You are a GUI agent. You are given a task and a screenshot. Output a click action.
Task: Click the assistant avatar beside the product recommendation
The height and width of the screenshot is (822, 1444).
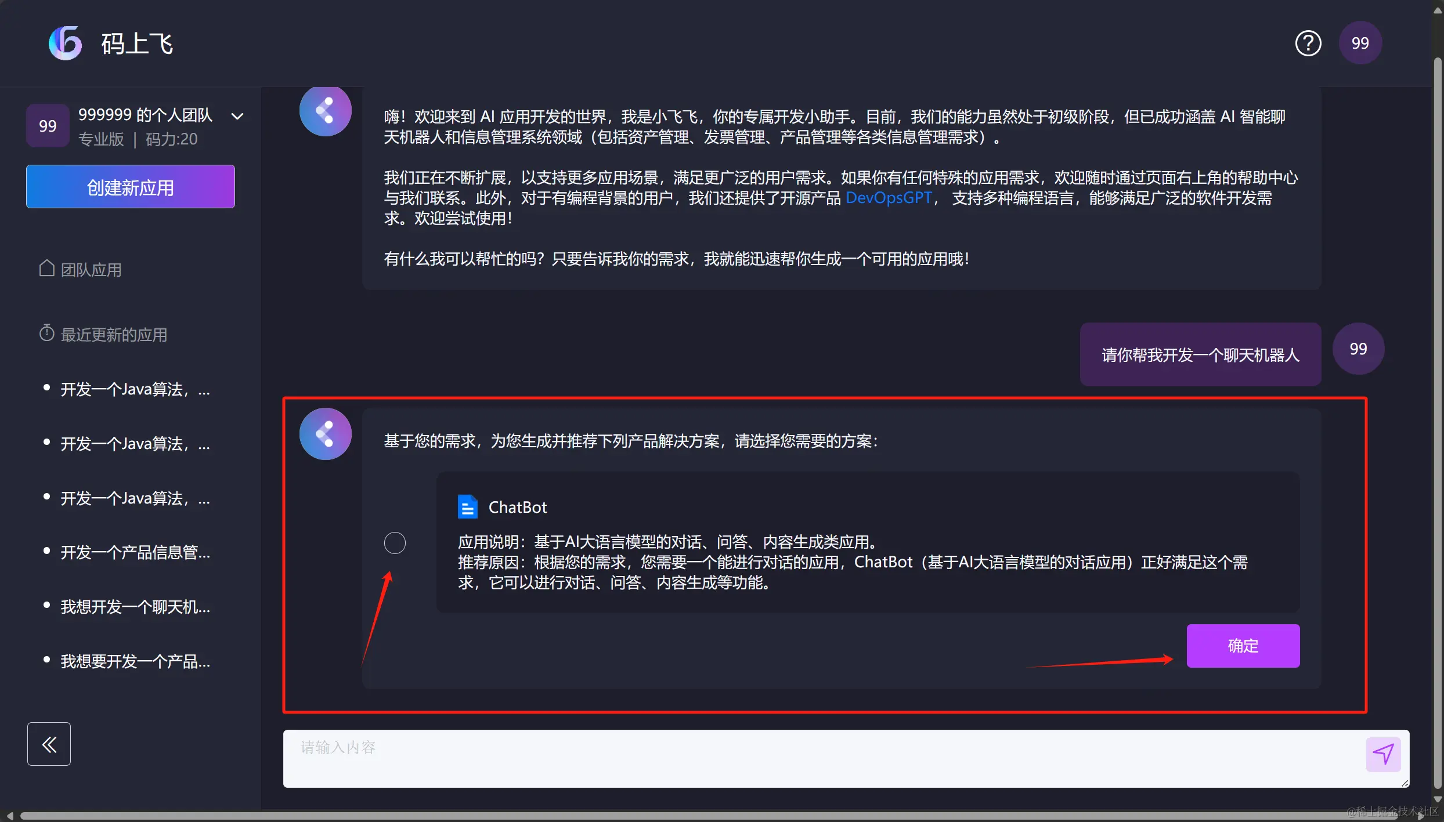pyautogui.click(x=325, y=434)
